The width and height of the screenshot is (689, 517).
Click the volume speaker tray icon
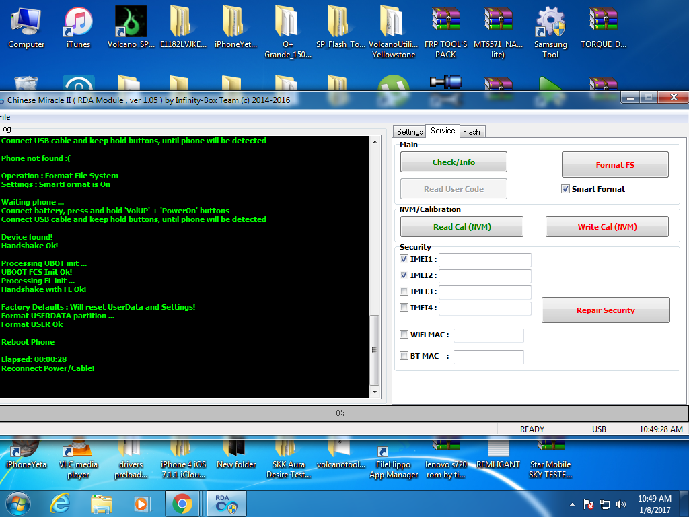pos(621,504)
